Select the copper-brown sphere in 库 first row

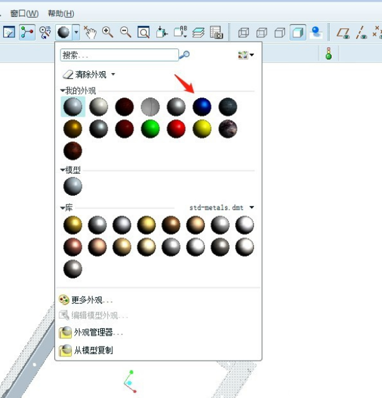pos(171,225)
